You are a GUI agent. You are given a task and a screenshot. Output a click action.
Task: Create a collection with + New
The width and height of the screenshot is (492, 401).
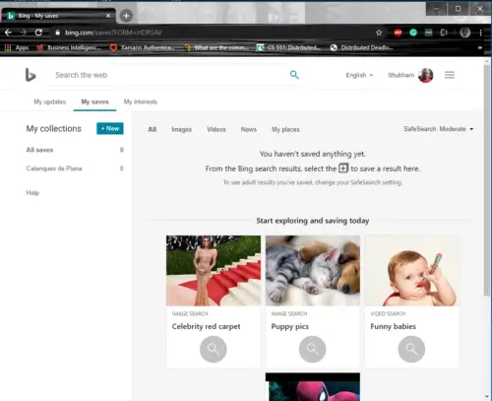pyautogui.click(x=110, y=128)
